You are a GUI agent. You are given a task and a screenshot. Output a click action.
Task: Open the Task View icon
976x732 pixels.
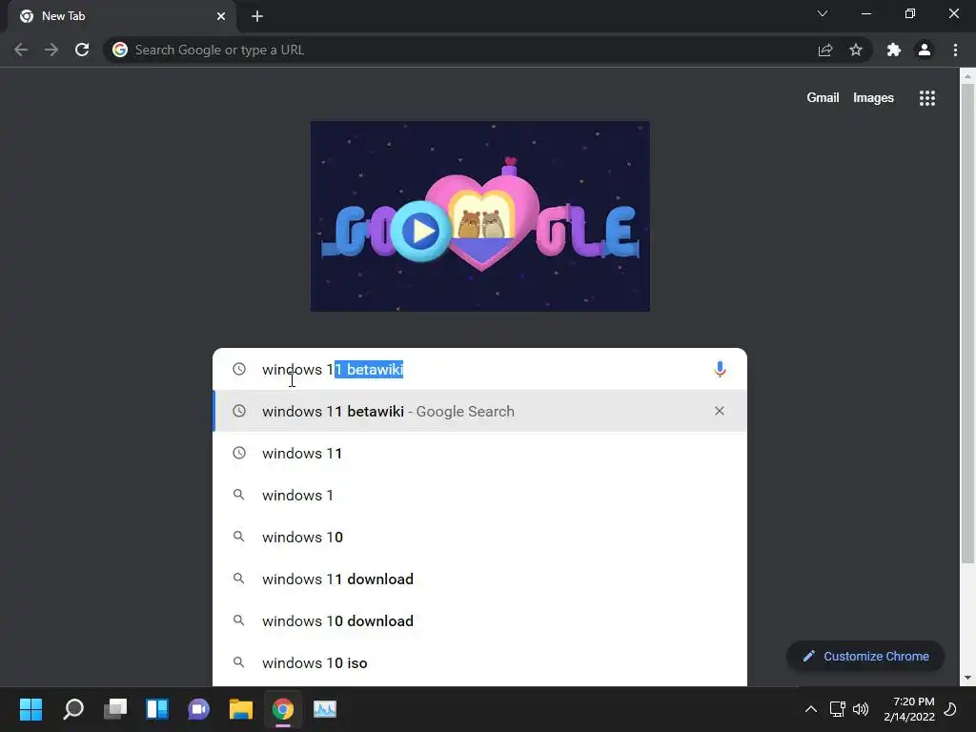click(115, 709)
